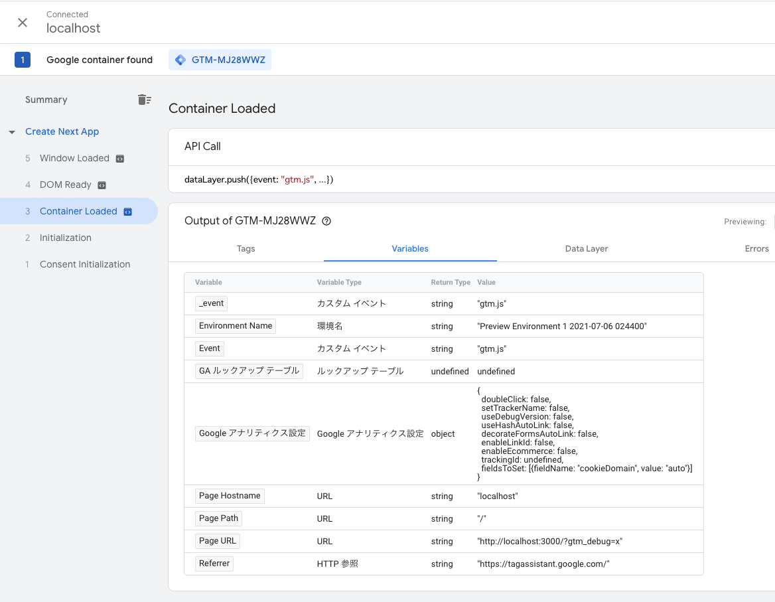775x602 pixels.
Task: Click the icon next to DOM Ready
Action: coord(102,185)
